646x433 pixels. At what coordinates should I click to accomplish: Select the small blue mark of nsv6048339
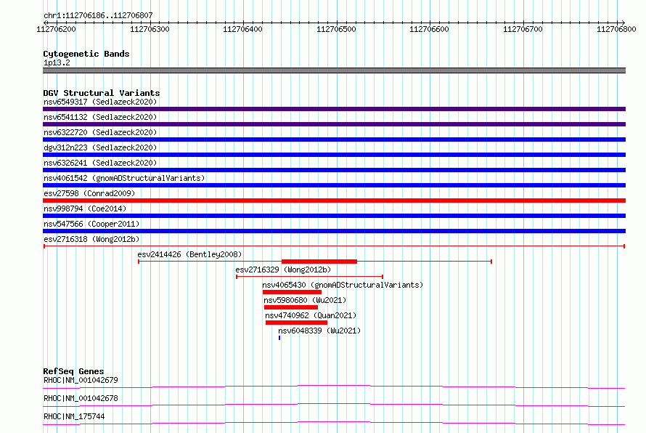tap(279, 338)
